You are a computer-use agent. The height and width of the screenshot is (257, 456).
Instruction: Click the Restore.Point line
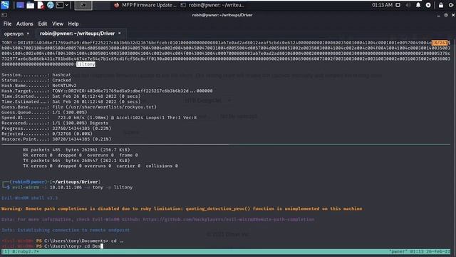coord(56,139)
